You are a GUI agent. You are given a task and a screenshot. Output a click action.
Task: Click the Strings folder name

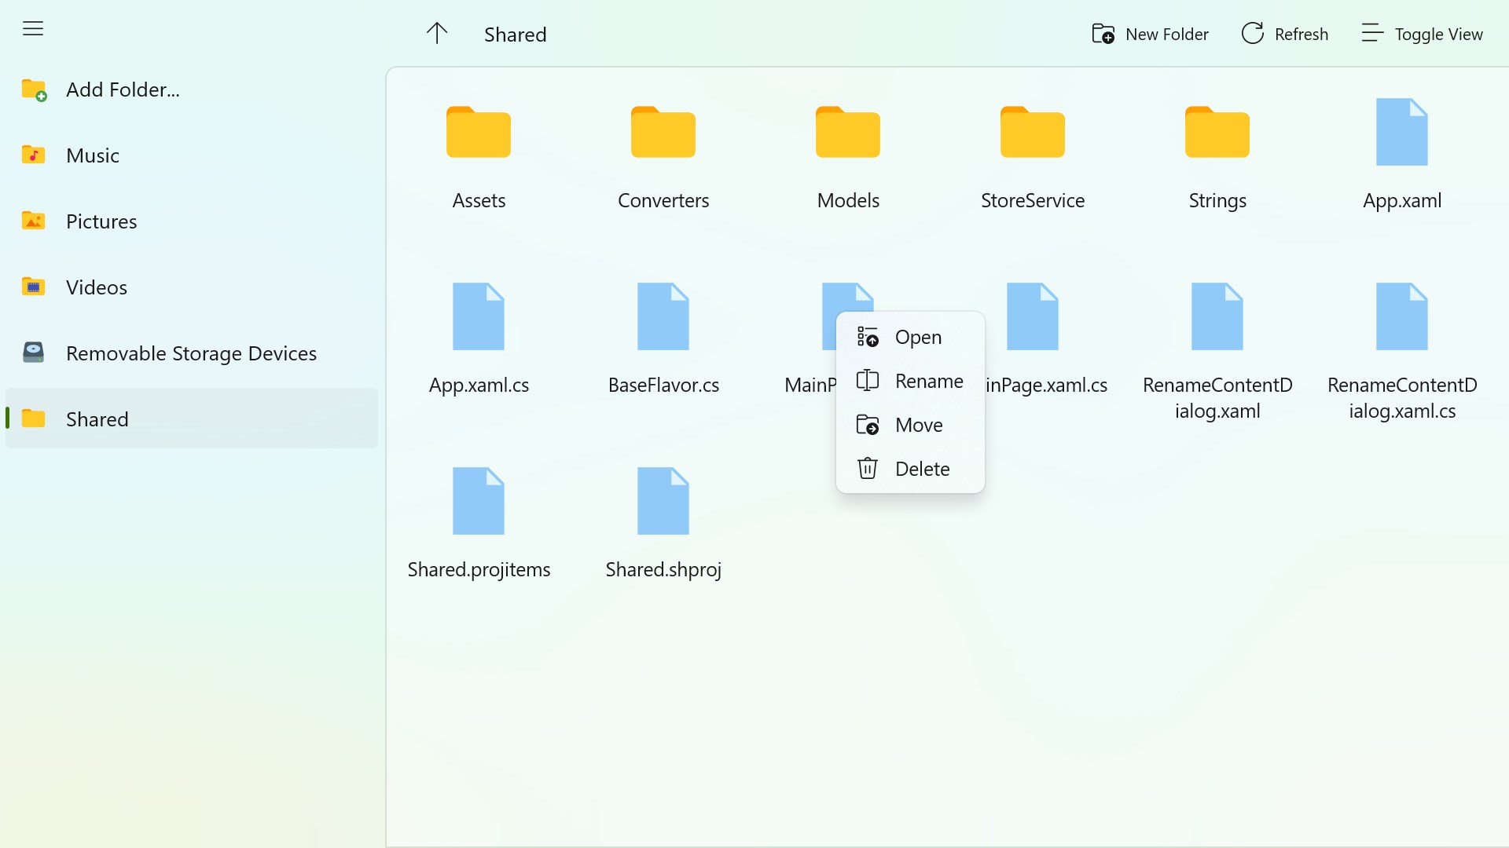1217,201
